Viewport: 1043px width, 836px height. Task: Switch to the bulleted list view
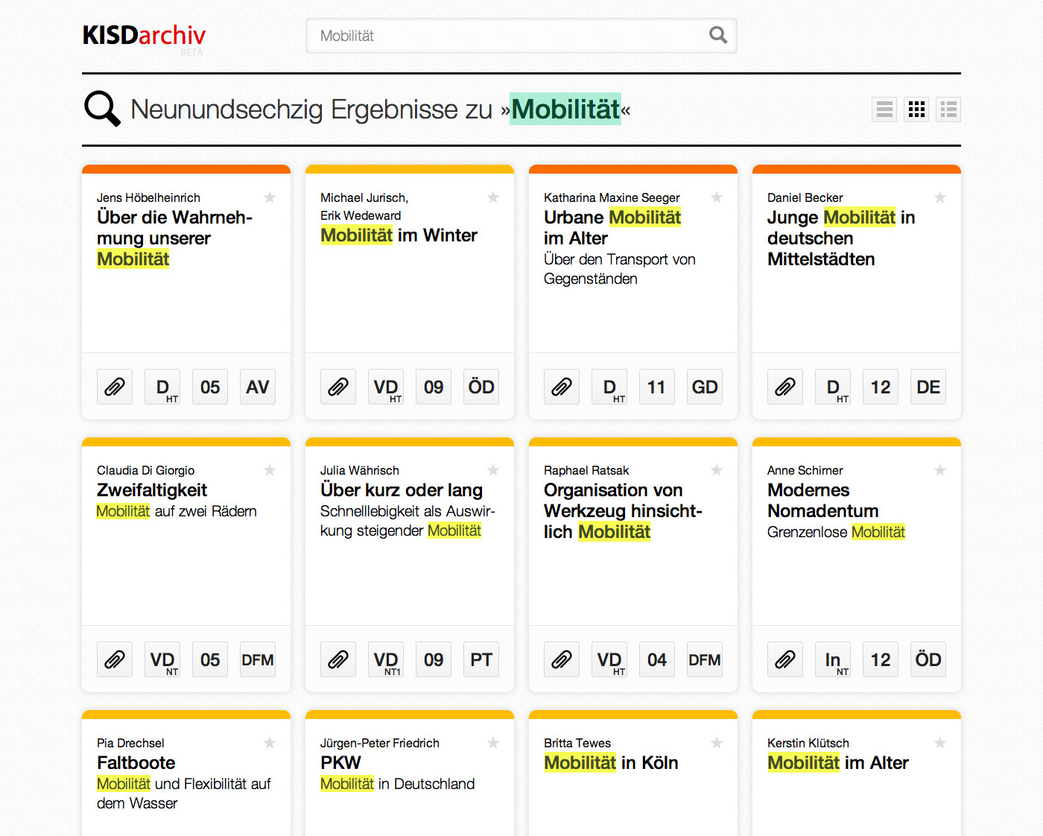pos(948,110)
